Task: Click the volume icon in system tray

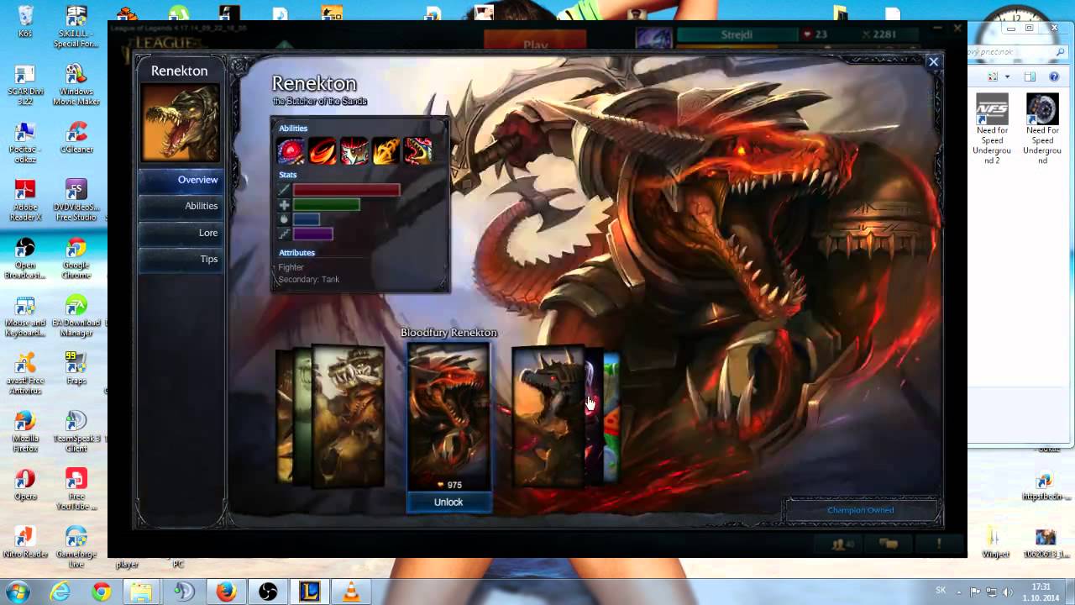Action: [1007, 592]
